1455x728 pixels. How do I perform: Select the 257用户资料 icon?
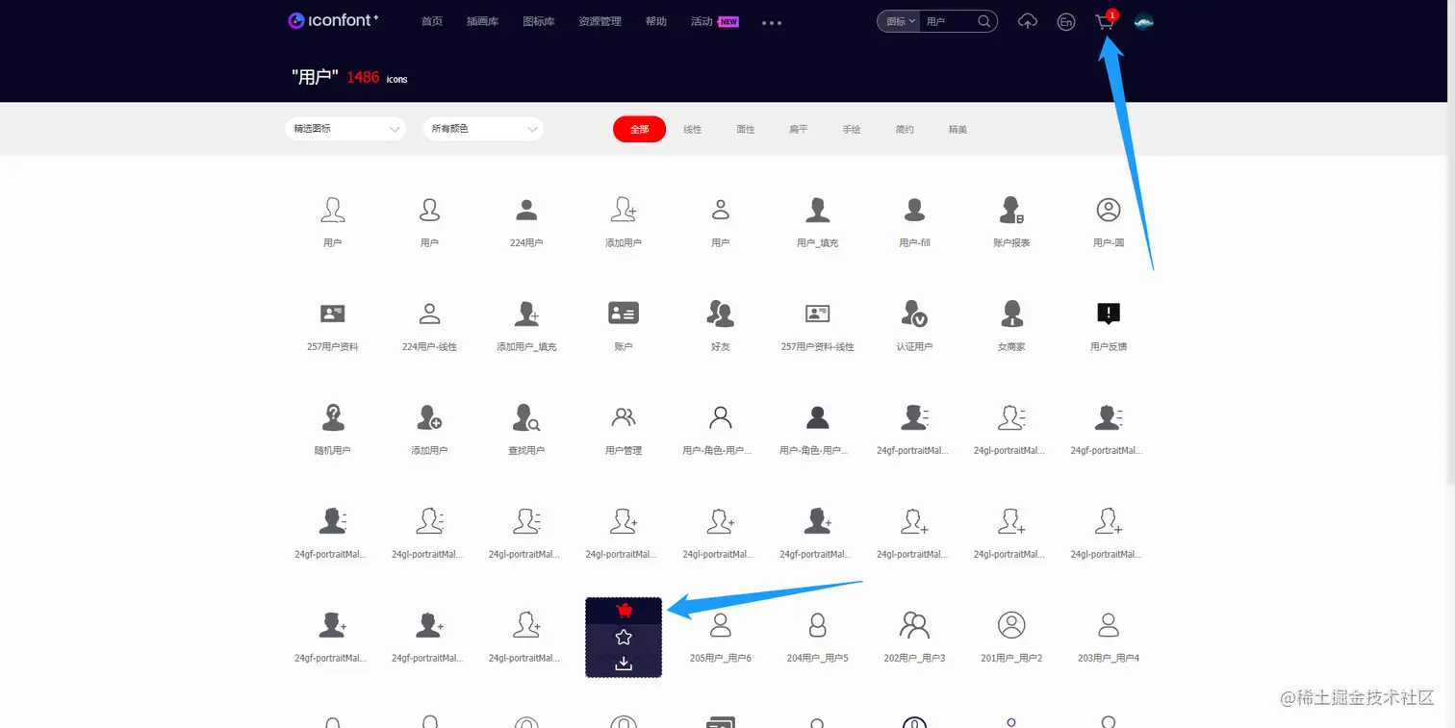click(x=333, y=314)
